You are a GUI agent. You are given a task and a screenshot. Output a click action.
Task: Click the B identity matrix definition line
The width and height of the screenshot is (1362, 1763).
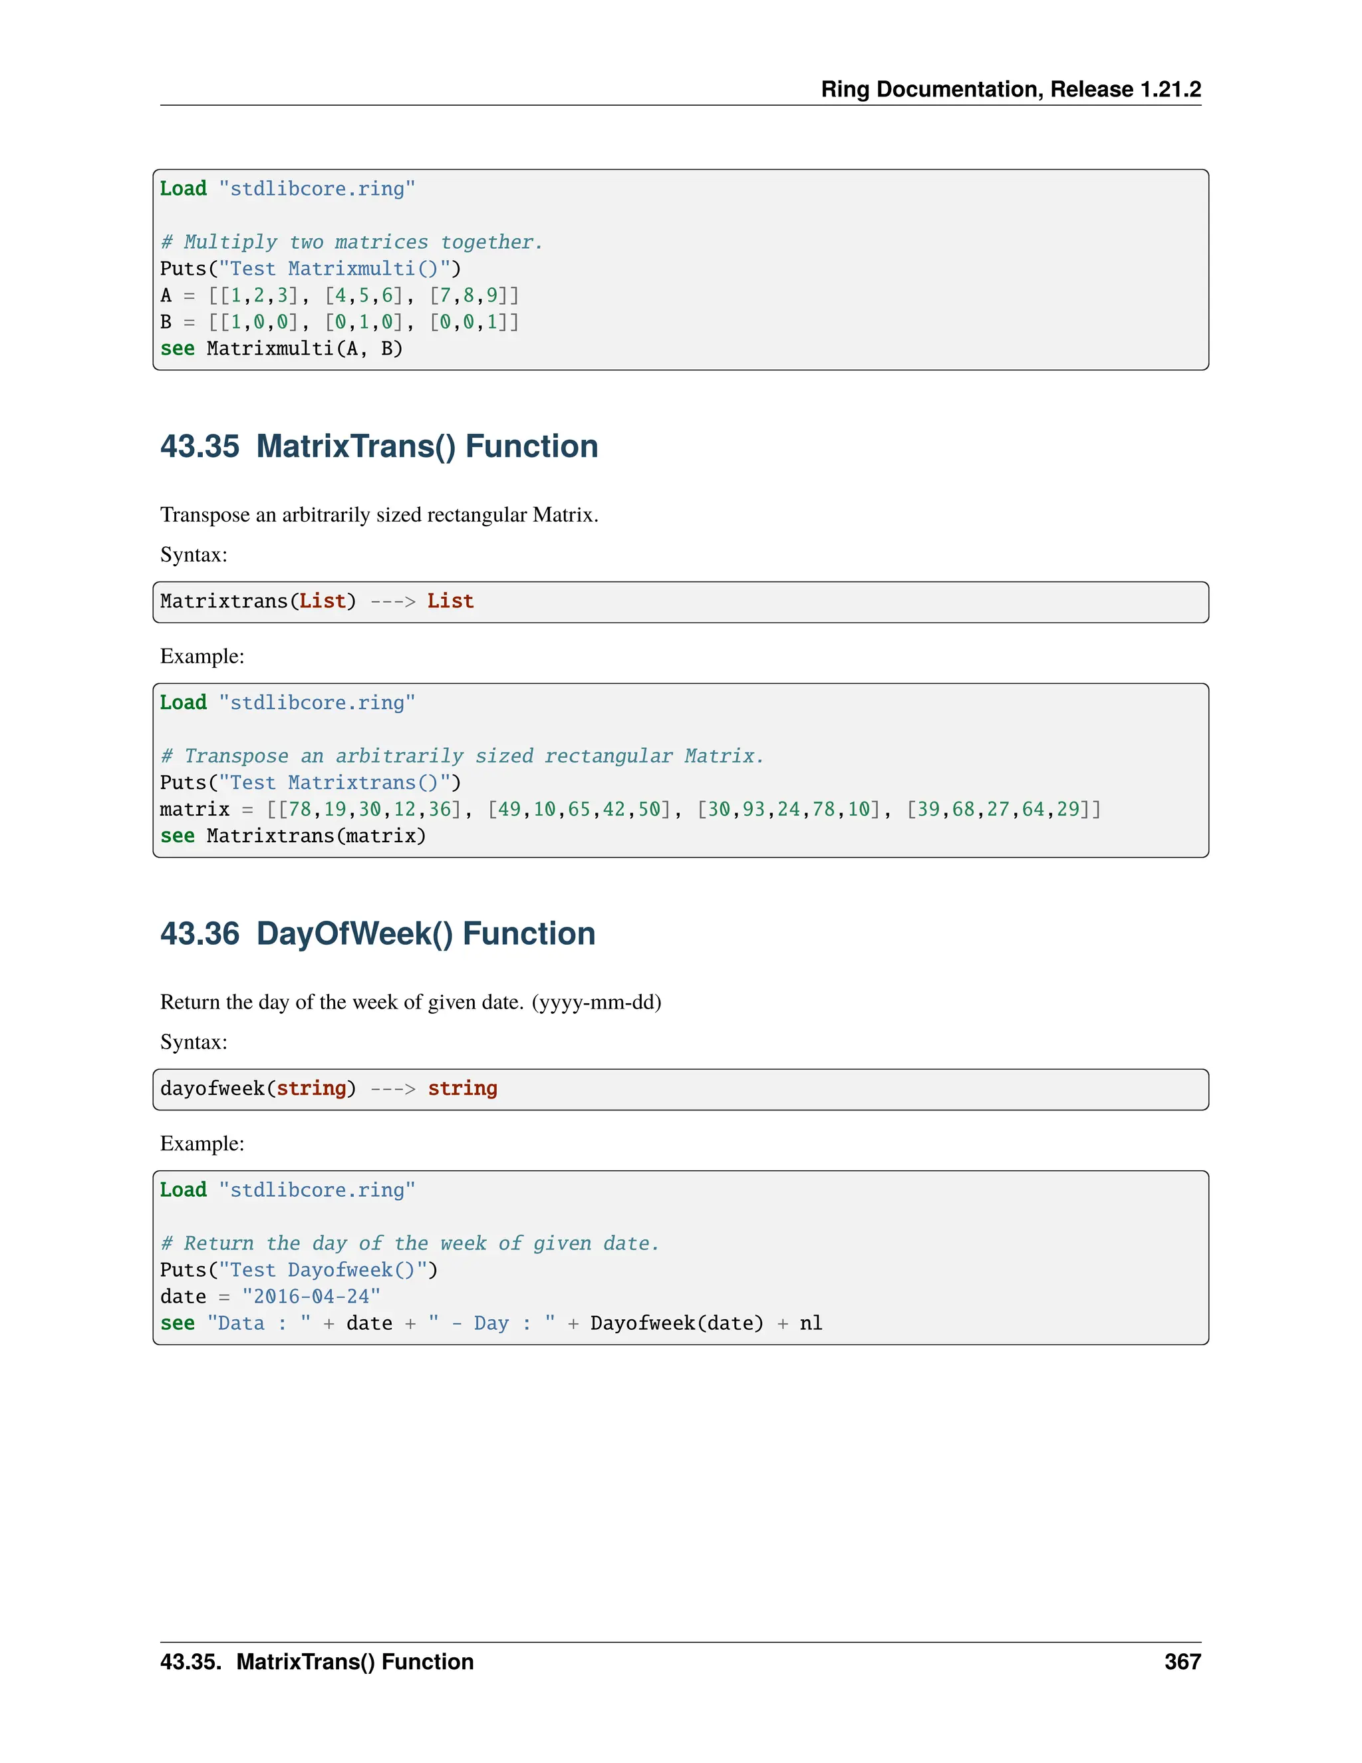pos(339,322)
